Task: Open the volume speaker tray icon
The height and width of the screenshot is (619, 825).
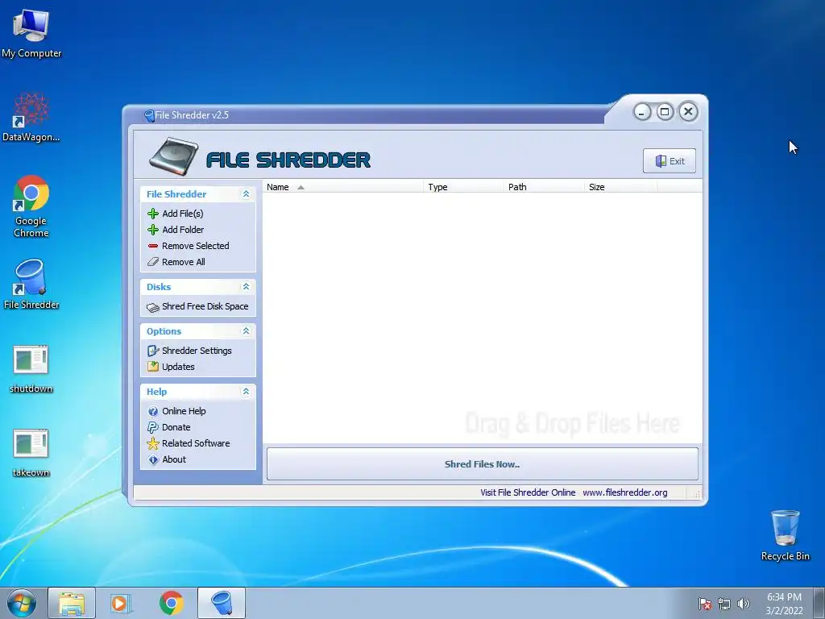Action: [743, 604]
